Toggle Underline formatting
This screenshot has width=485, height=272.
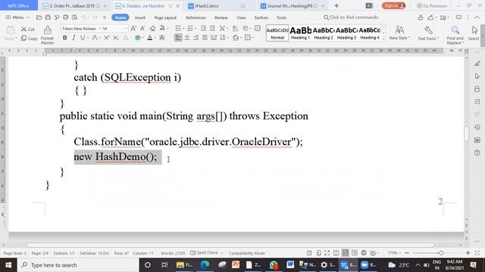[x=83, y=38]
